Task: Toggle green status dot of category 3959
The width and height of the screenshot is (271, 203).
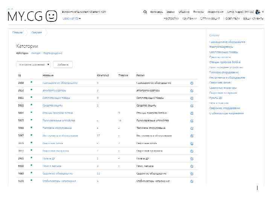Action: tap(32, 82)
